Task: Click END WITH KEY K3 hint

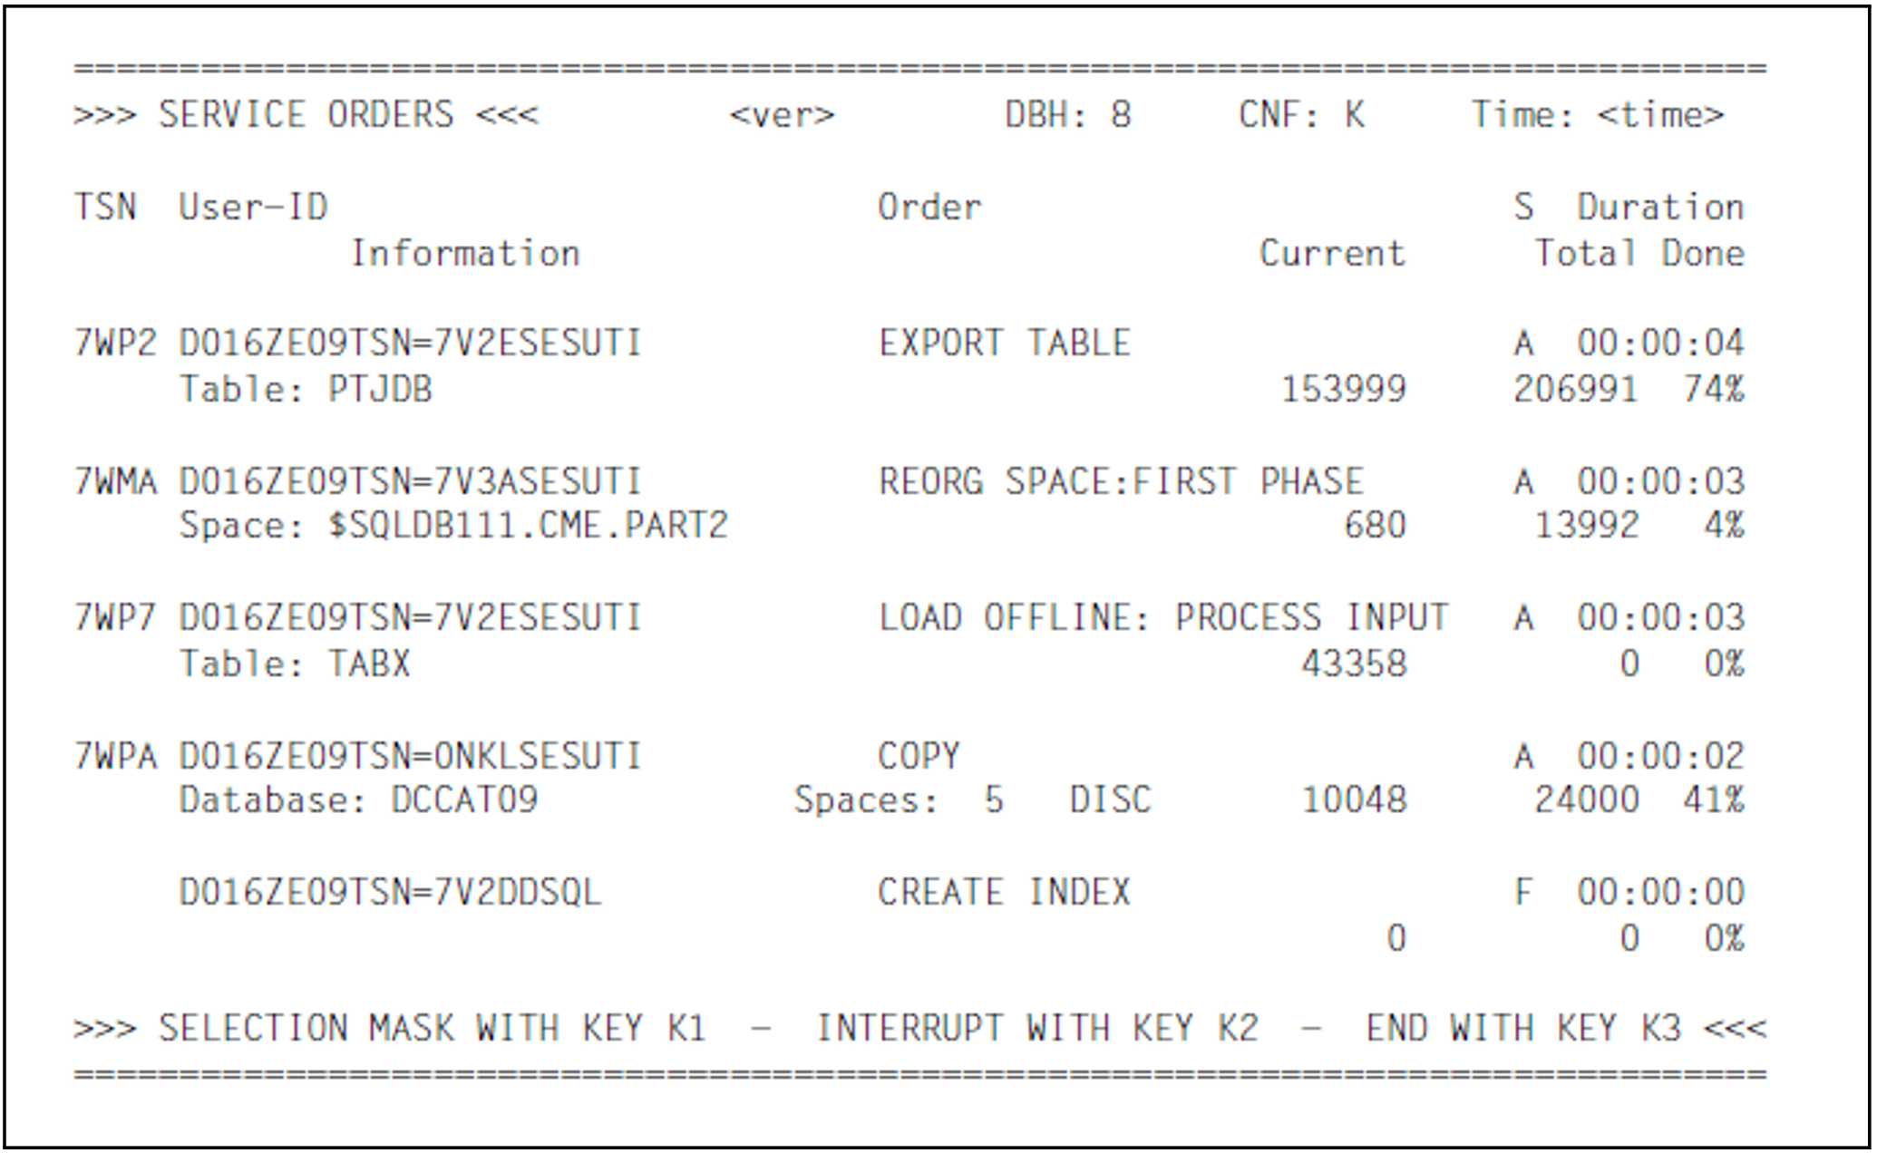Action: [1523, 1029]
